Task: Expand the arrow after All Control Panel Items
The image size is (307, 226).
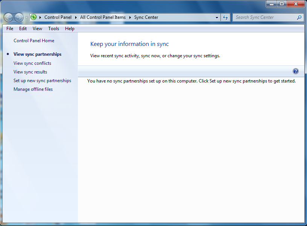Action: point(130,17)
